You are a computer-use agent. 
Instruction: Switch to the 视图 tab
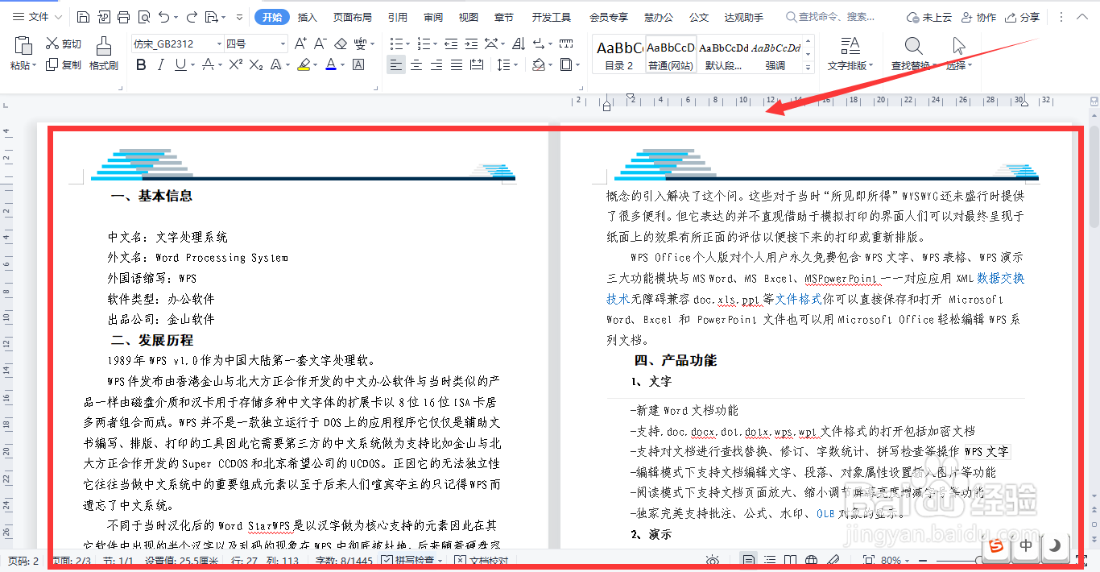469,17
